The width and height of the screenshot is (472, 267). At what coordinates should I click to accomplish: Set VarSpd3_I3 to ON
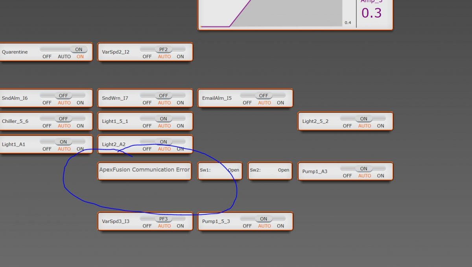click(180, 226)
